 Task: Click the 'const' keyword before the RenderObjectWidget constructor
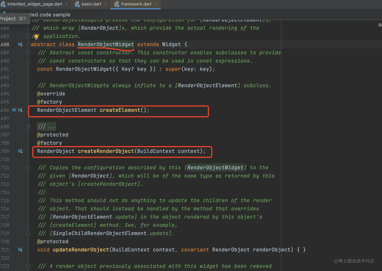(45, 69)
